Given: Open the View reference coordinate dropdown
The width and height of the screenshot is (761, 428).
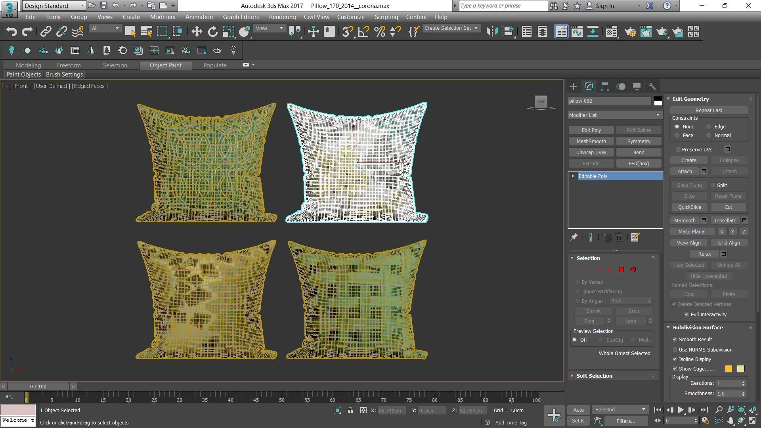Looking at the screenshot, I should tap(270, 28).
